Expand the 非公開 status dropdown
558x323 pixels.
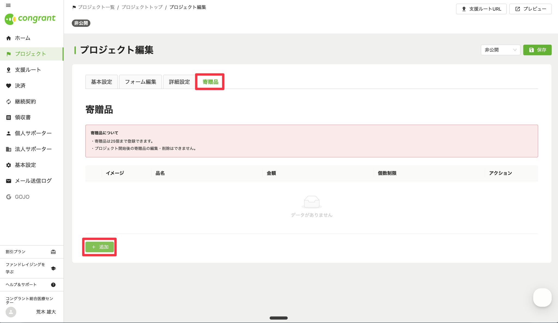[500, 50]
